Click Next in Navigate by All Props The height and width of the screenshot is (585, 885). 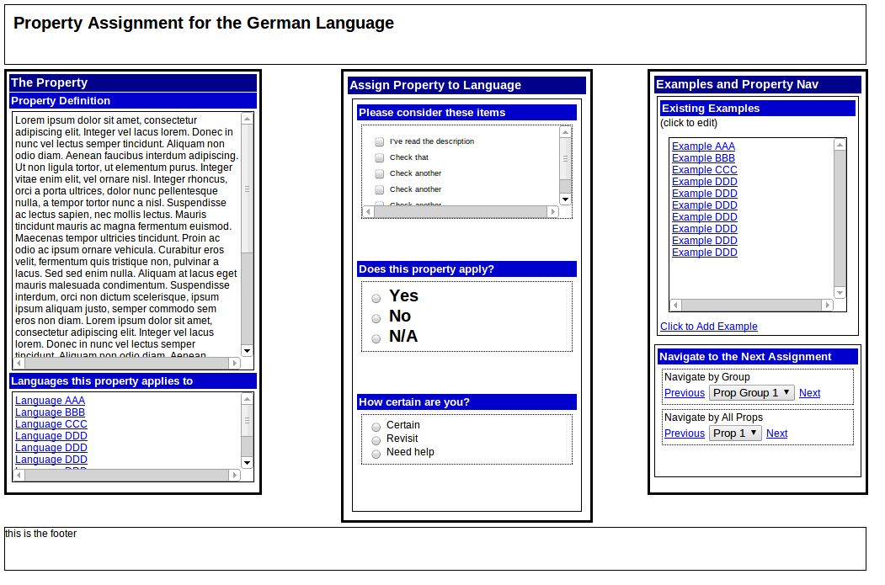[x=776, y=433]
